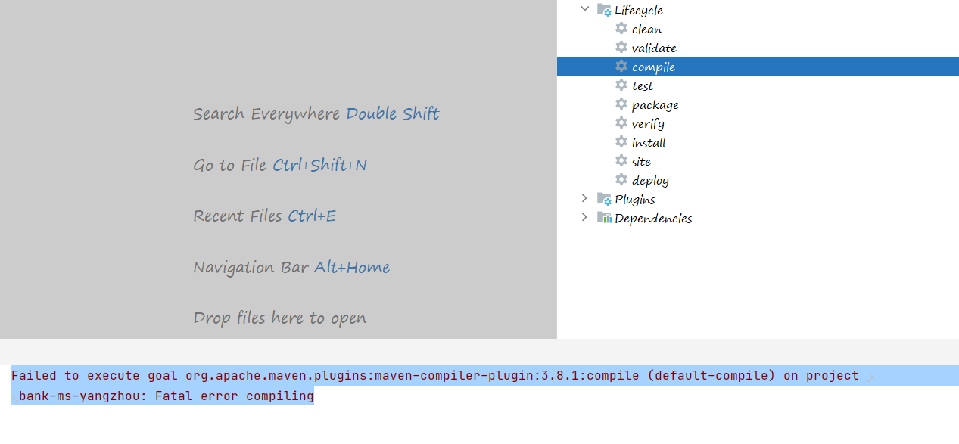The image size is (959, 444).
Task: Click the Lifecycle label in Maven tree
Action: (x=639, y=10)
